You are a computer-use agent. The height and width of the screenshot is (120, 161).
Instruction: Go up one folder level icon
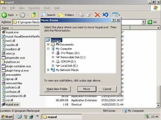(34, 15)
